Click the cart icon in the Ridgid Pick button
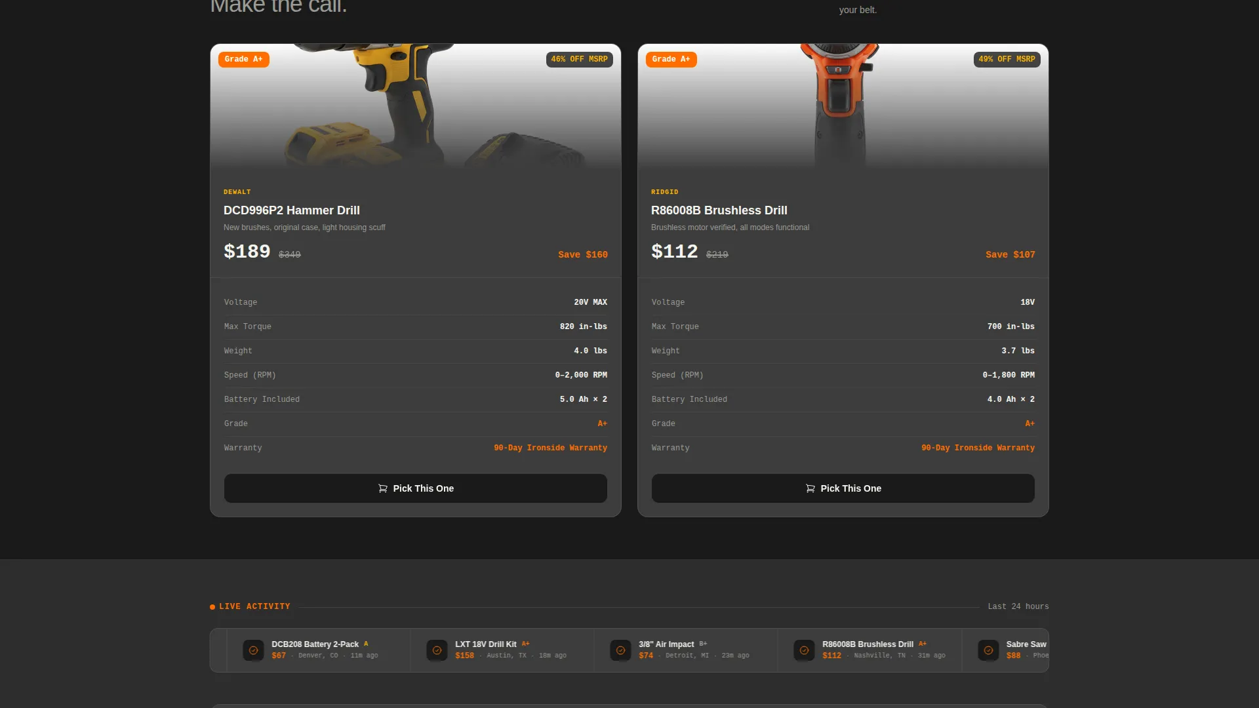Image resolution: width=1259 pixels, height=708 pixels. 810,488
